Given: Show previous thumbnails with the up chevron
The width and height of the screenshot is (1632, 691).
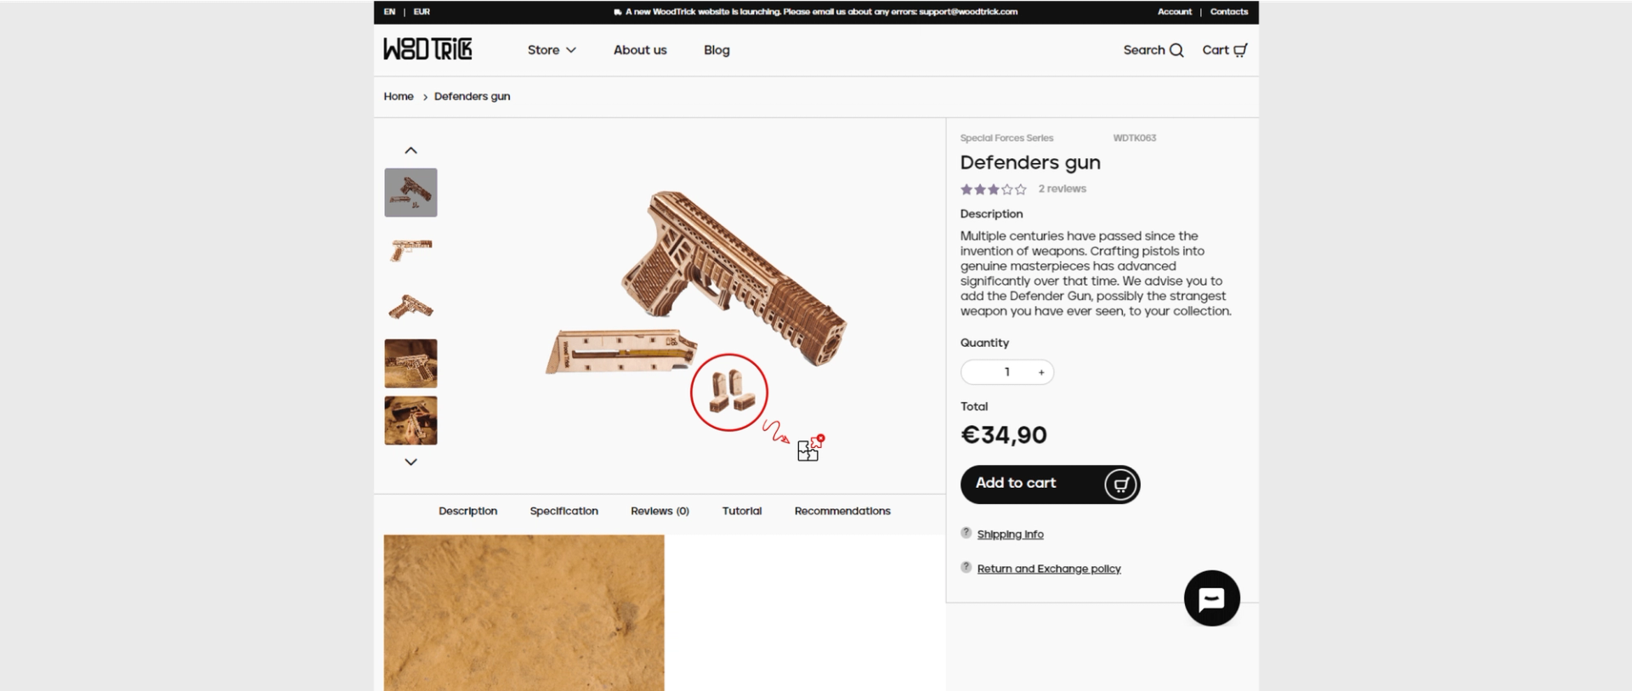Looking at the screenshot, I should 411,150.
